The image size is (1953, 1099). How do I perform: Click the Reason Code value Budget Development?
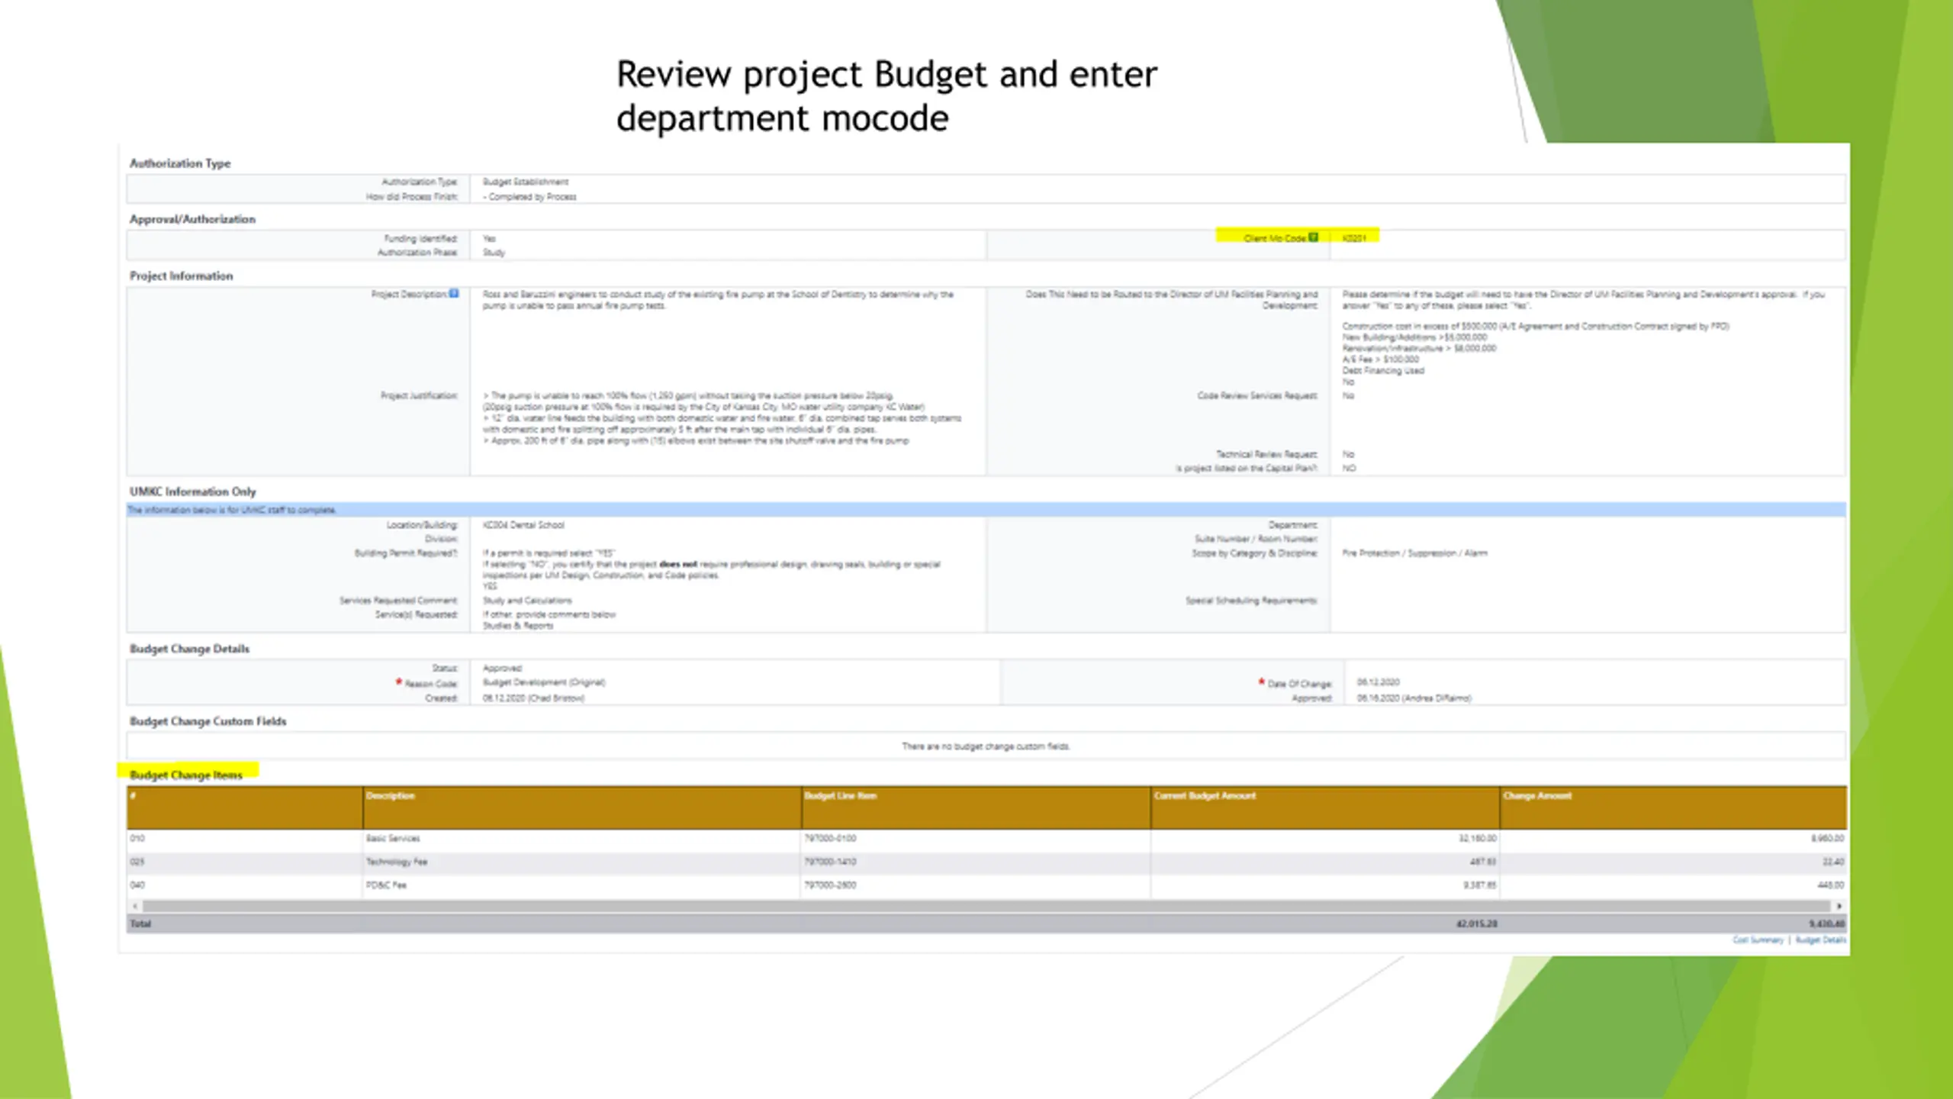click(543, 682)
